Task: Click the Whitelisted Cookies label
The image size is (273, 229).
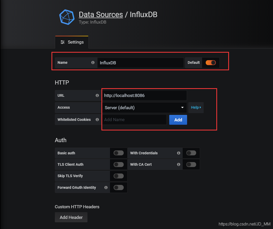Action: coord(74,120)
